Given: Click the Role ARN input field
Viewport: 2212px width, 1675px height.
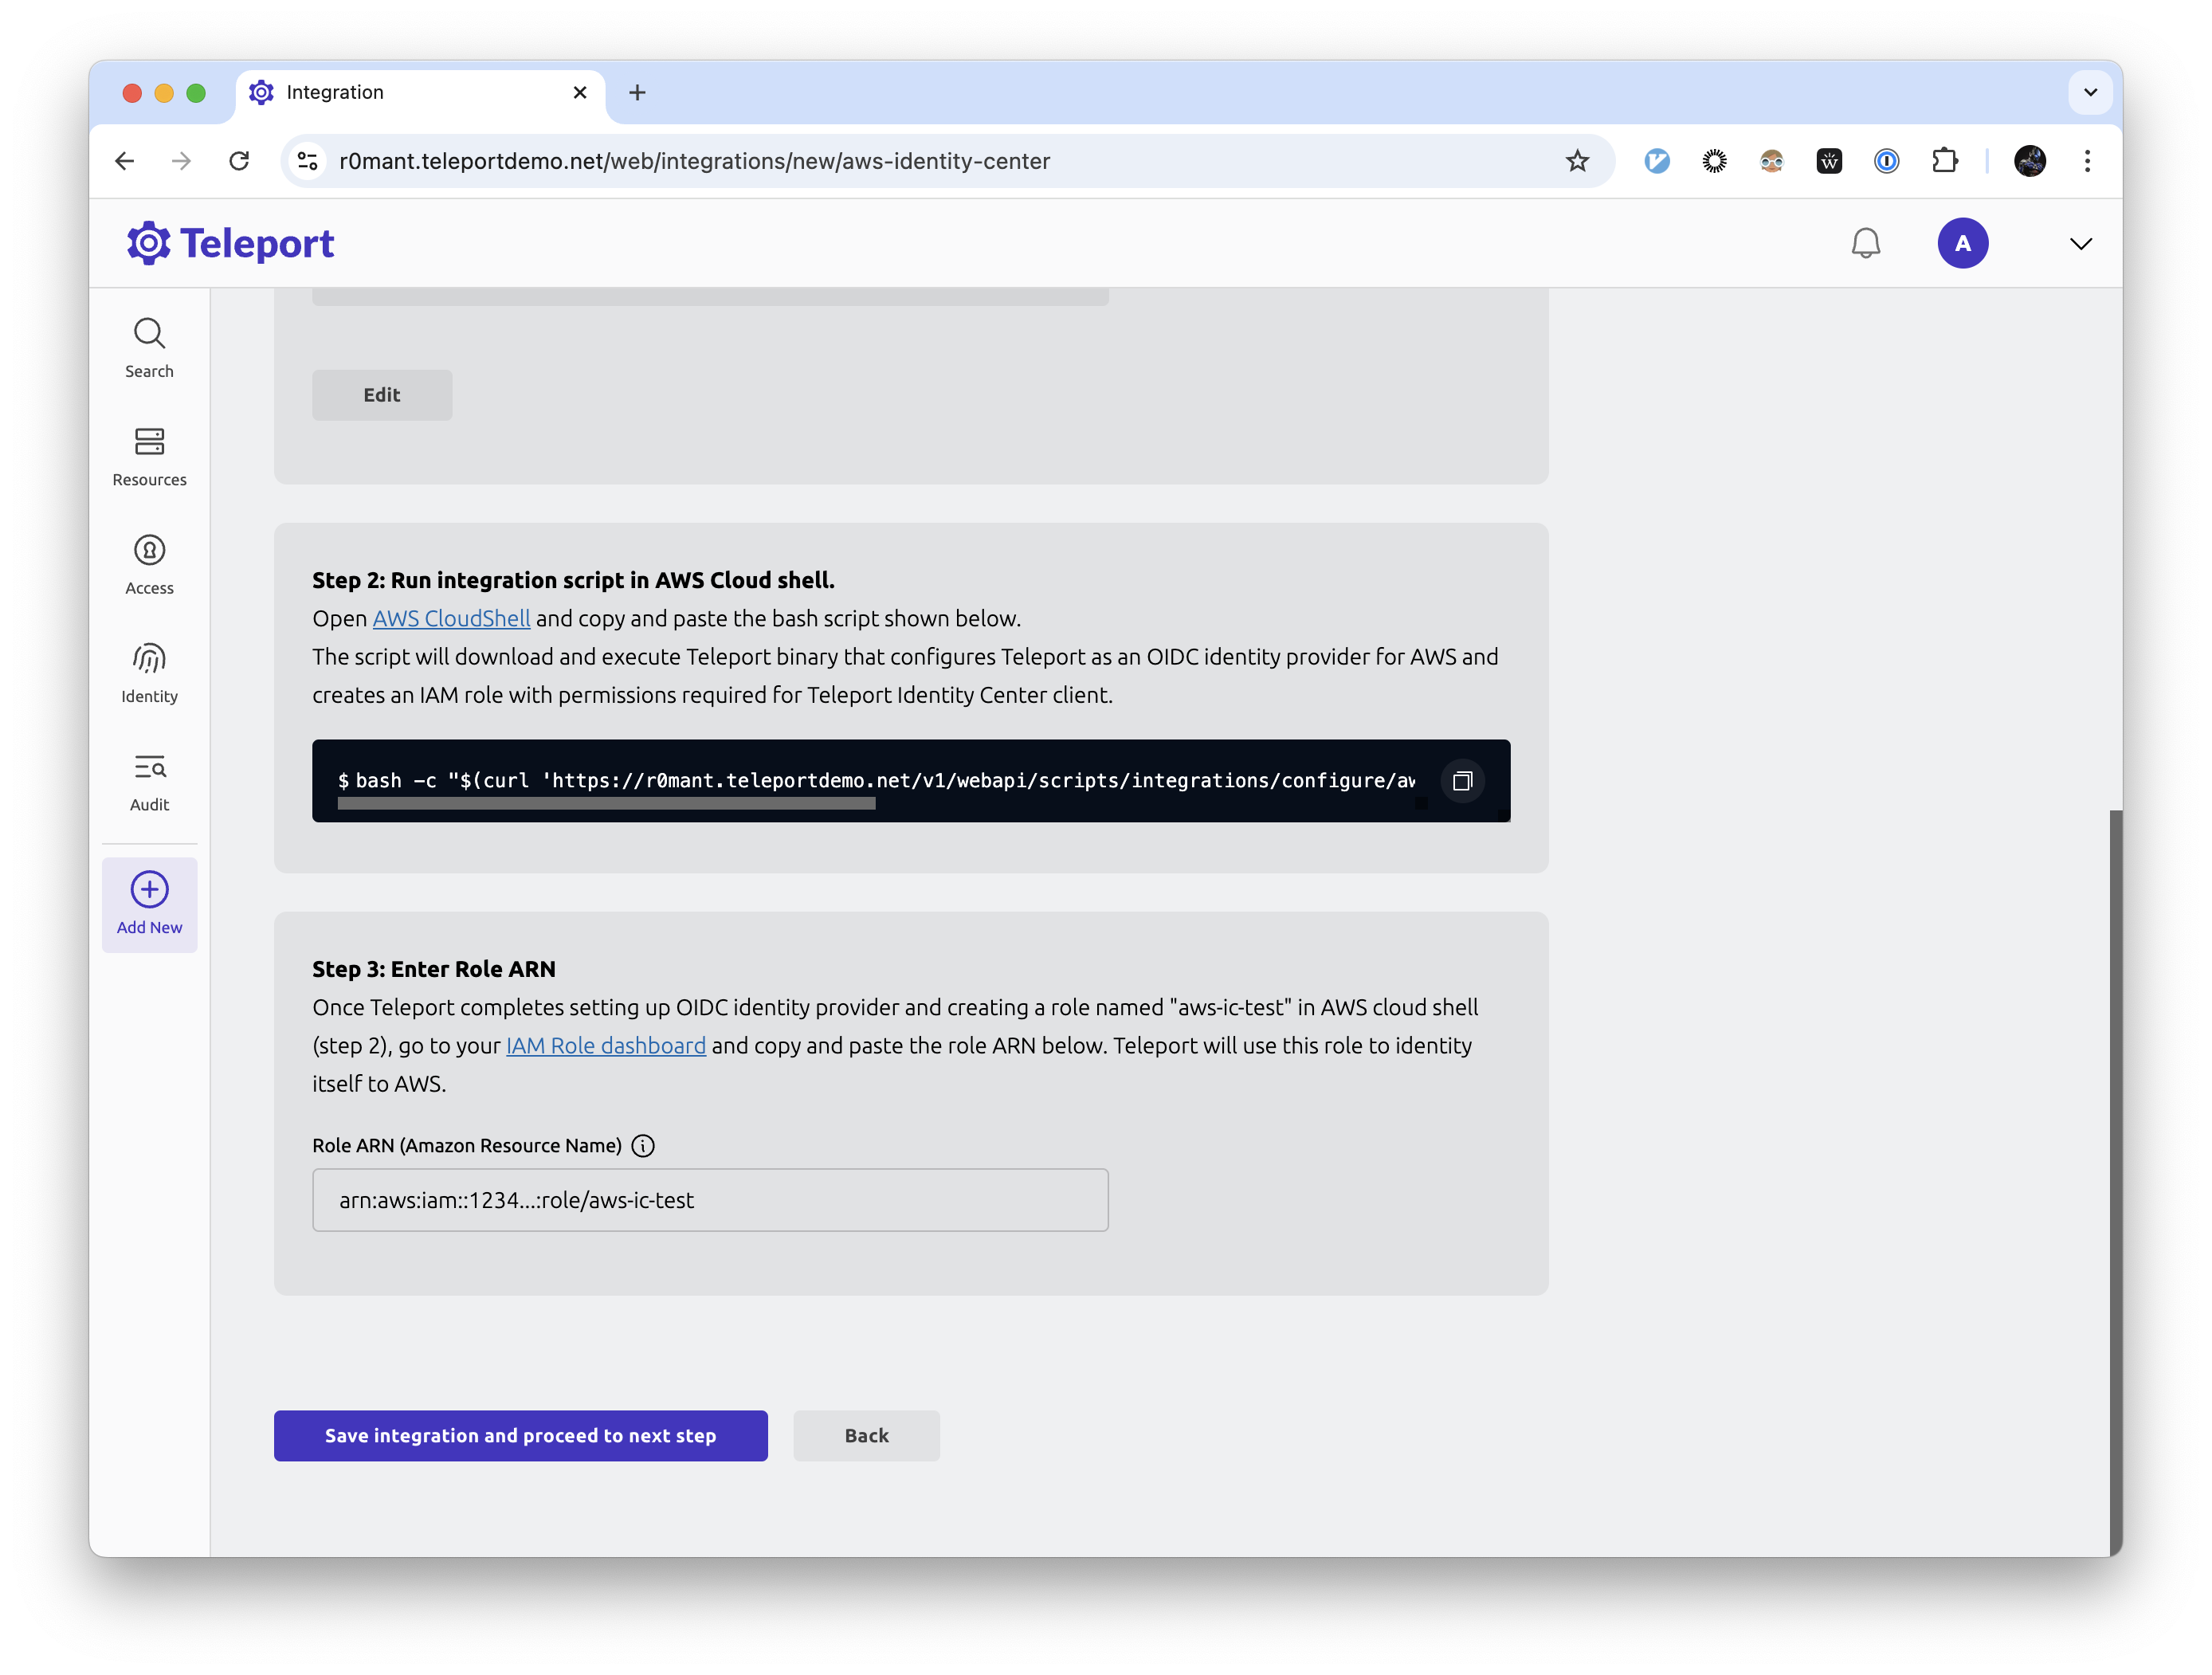Looking at the screenshot, I should [710, 1200].
